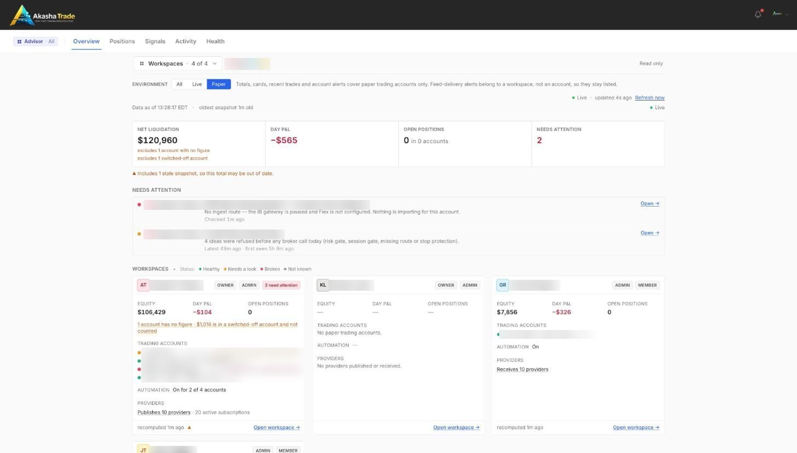Image resolution: width=797 pixels, height=453 pixels.
Task: Expand the Workspaces 4 of 4 dropdown
Action: pyautogui.click(x=178, y=63)
